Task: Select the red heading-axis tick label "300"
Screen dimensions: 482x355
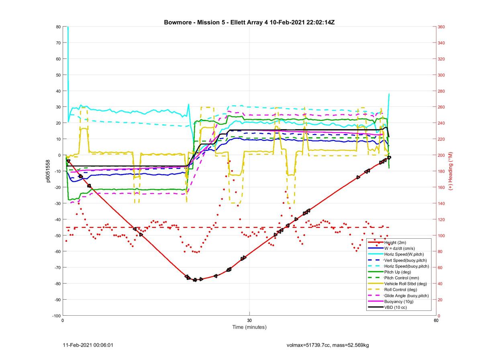Action: [x=442, y=75]
